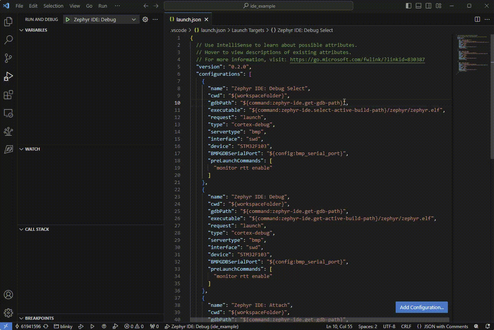
Task: Open the go.microsoft.com documentation link
Action: tap(357, 60)
